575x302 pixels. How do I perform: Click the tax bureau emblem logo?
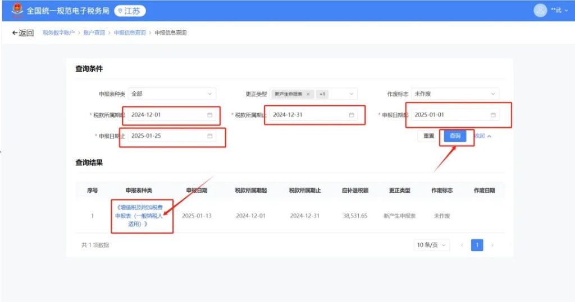pyautogui.click(x=18, y=11)
